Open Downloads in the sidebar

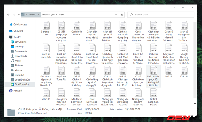point(19,56)
